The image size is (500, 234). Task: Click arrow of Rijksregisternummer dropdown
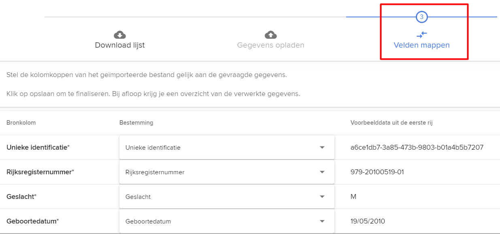322,172
